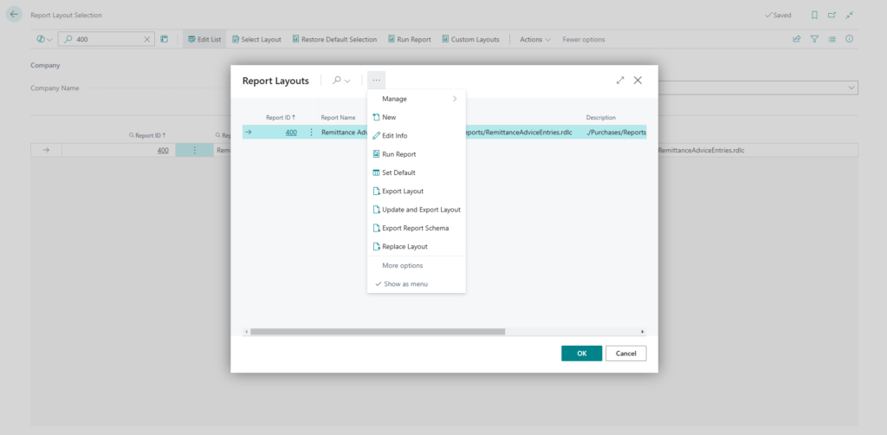Open the information FactBox icon
The height and width of the screenshot is (435, 887).
click(x=849, y=39)
